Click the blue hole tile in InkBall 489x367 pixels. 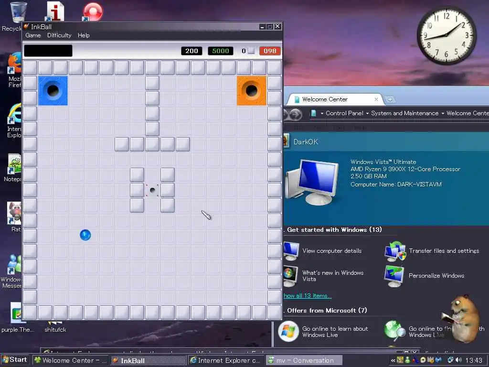(x=53, y=90)
